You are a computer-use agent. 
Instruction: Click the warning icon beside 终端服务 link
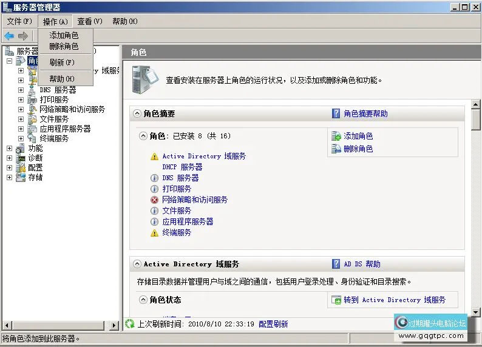point(154,233)
